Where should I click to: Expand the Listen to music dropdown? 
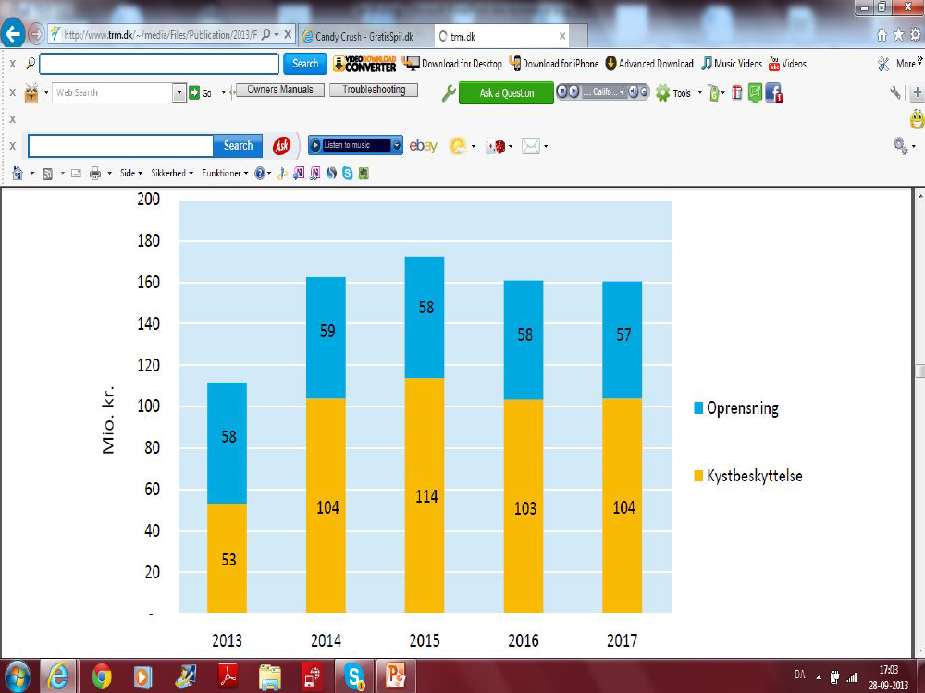397,146
